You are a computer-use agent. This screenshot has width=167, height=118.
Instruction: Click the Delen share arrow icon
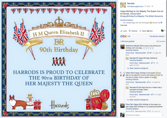[140, 31]
